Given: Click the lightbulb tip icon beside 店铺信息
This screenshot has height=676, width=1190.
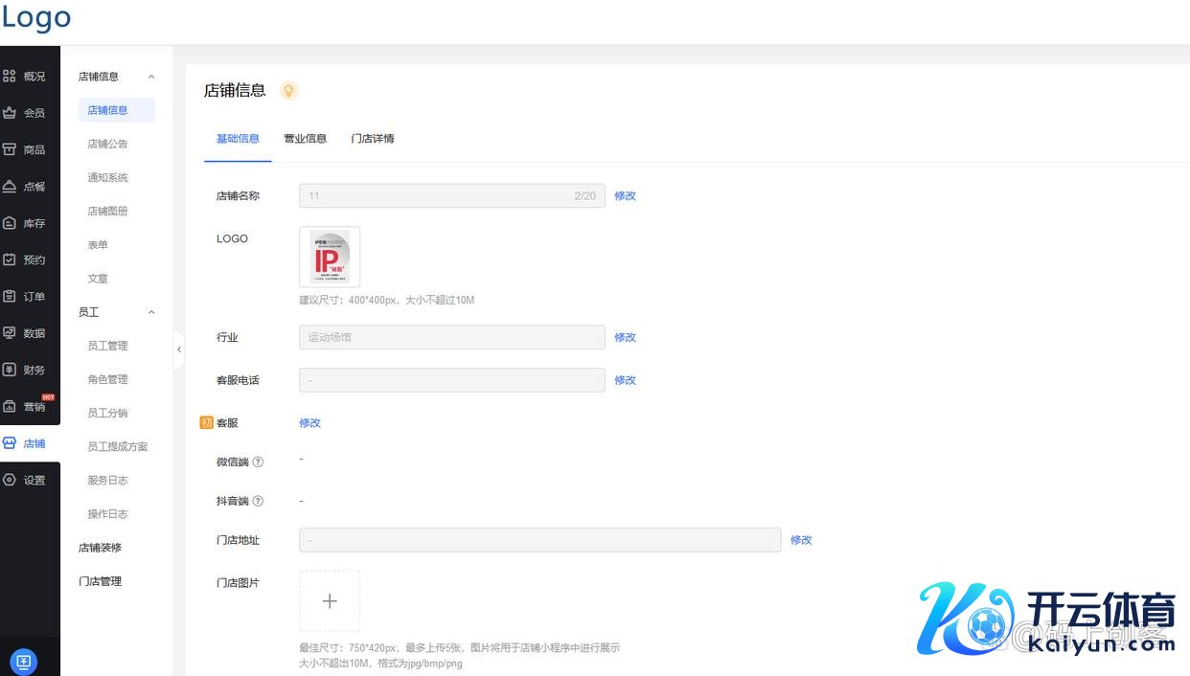Looking at the screenshot, I should pos(288,91).
